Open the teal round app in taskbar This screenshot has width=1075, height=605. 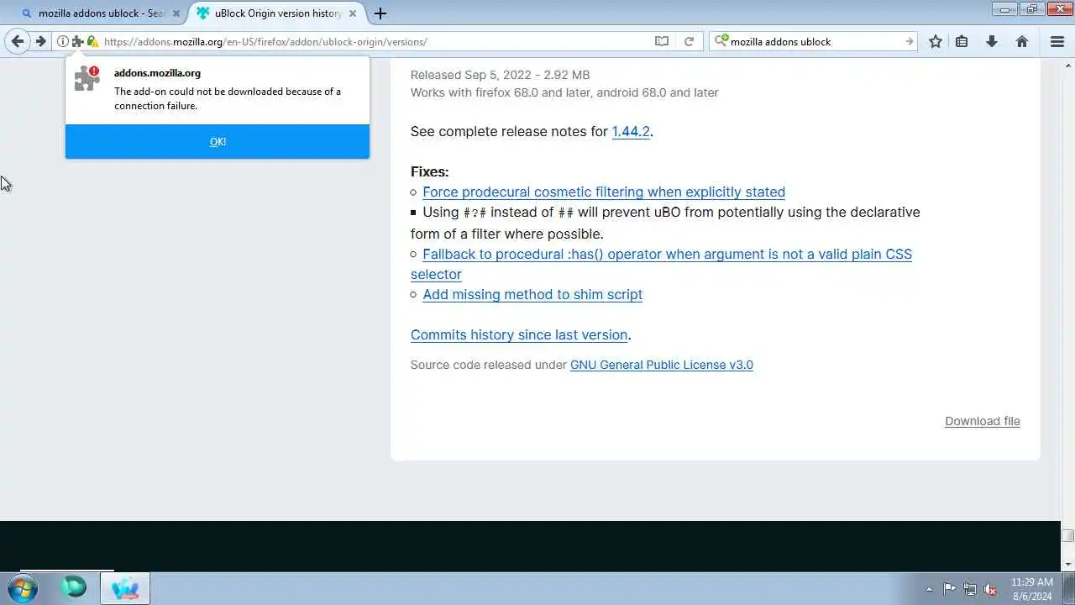73,587
